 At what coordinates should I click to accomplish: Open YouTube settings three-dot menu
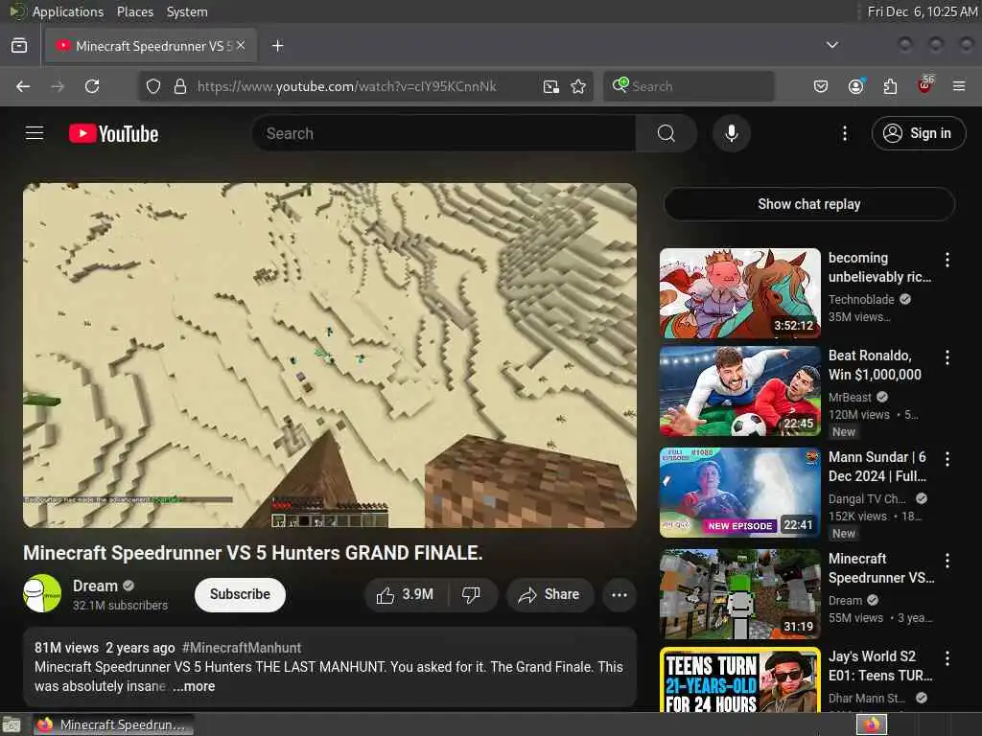(x=844, y=133)
